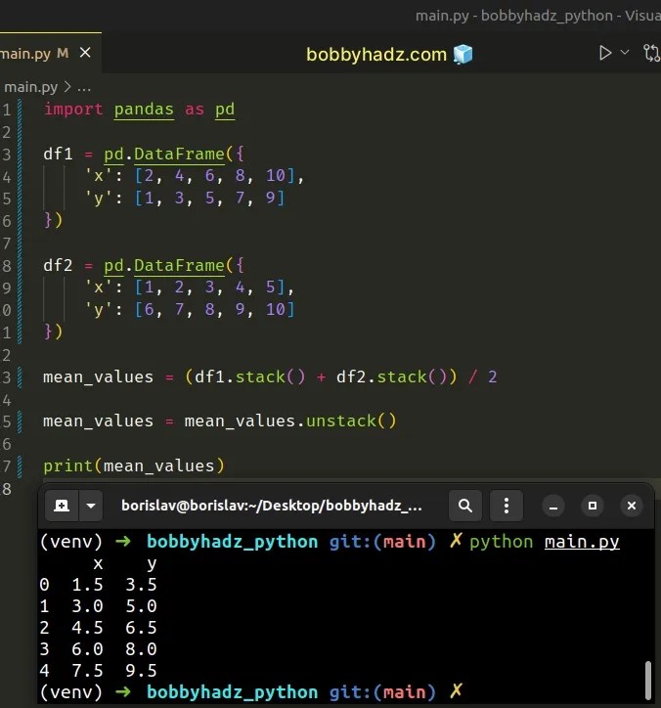Click bobbyhadz.com watermark title text
661x708 pixels.
coord(376,55)
